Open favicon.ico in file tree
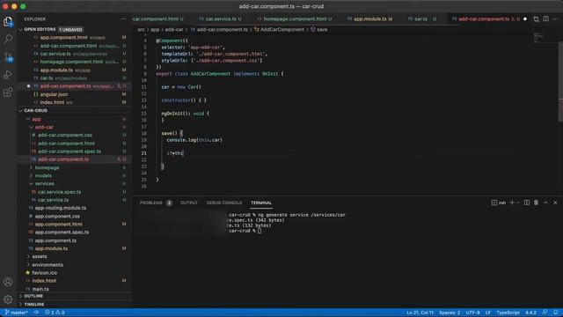The image size is (563, 317). coord(44,273)
